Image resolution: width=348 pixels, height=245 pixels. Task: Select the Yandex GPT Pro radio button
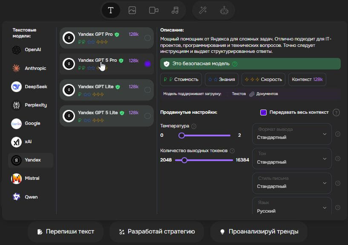147,38
